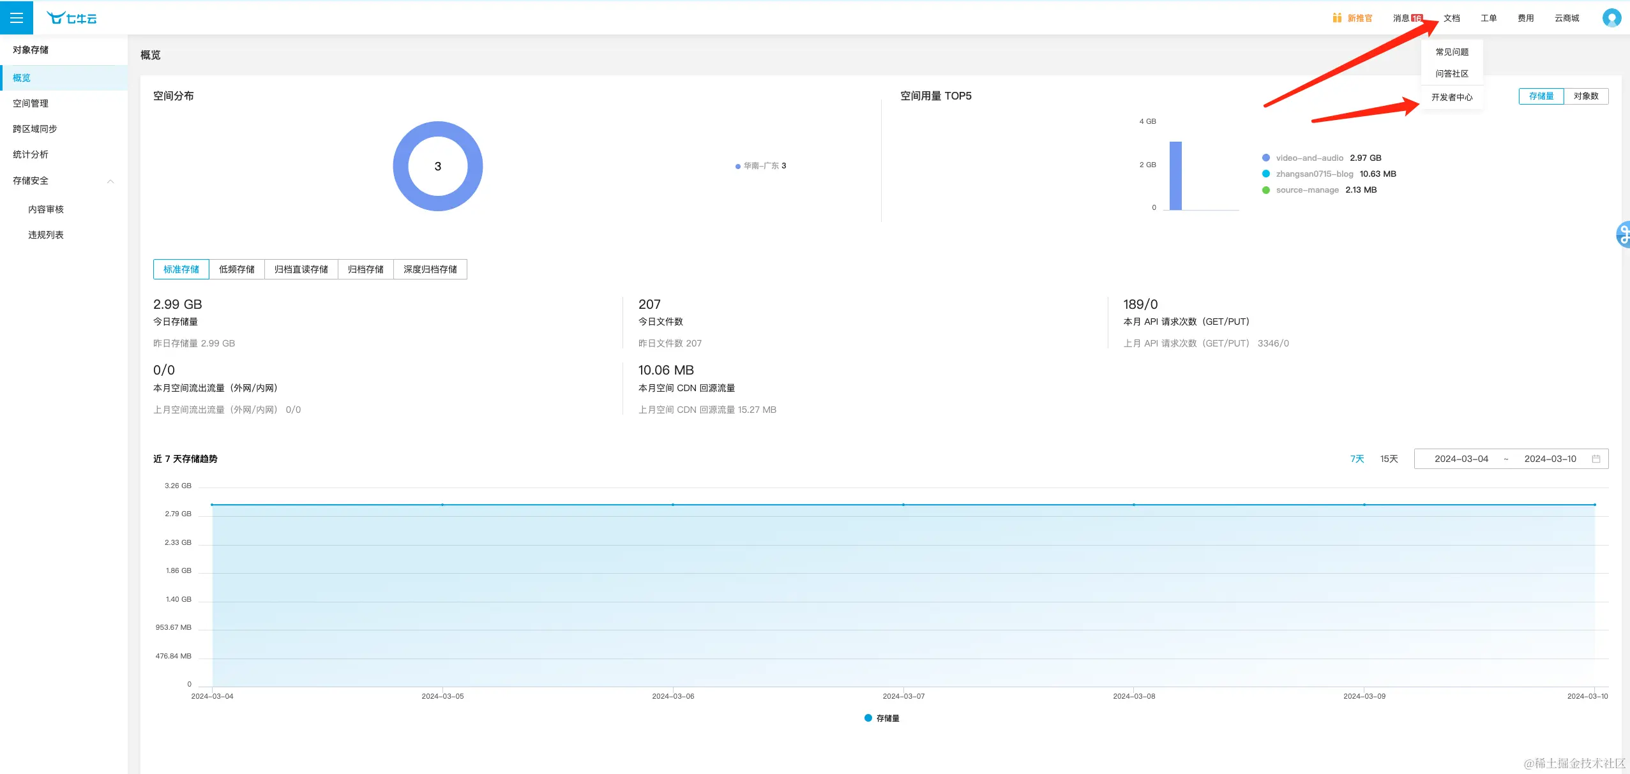Toggle 存储量 legend dot under chart
The width and height of the screenshot is (1630, 774).
pyautogui.click(x=868, y=718)
